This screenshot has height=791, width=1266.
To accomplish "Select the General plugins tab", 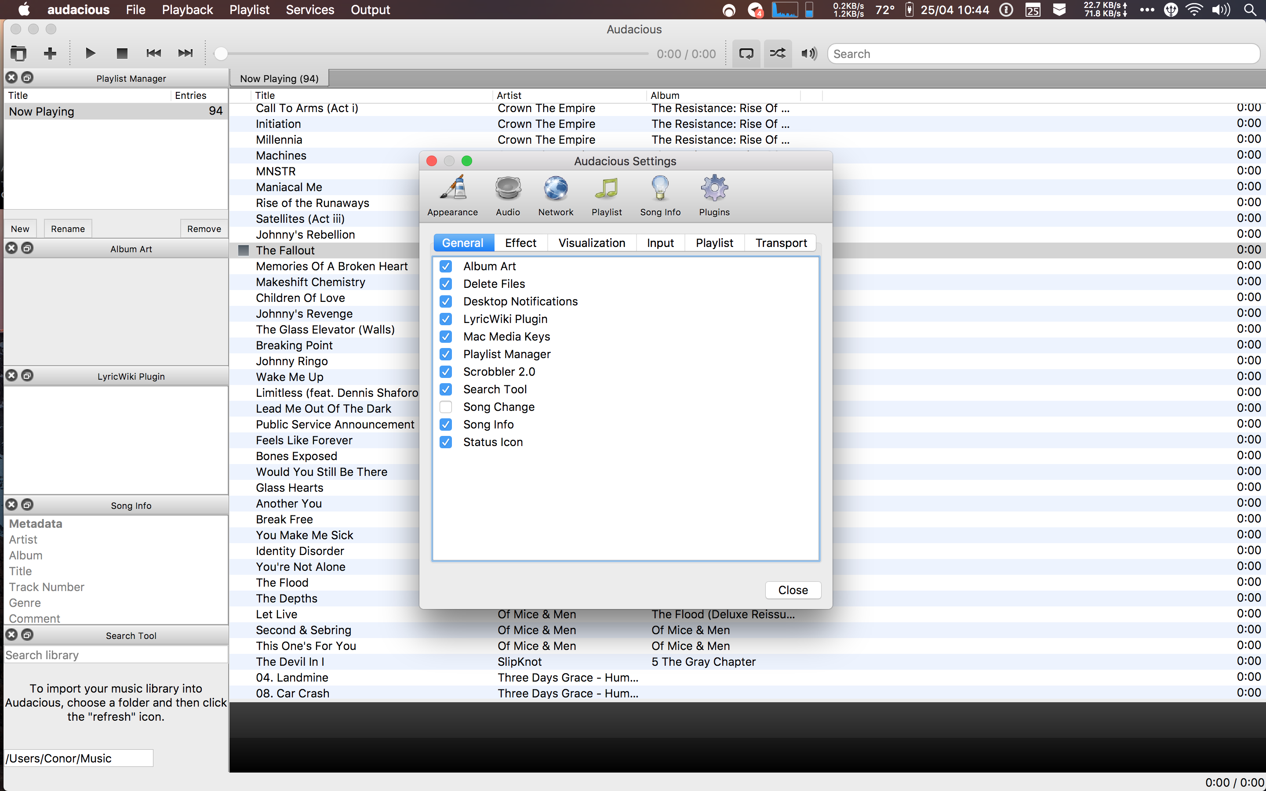I will click(x=463, y=243).
